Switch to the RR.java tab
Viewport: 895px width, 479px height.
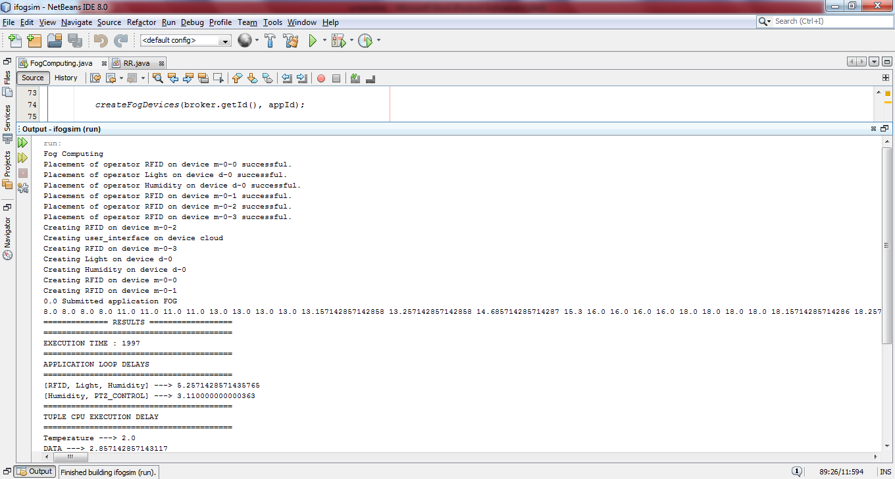coord(136,63)
